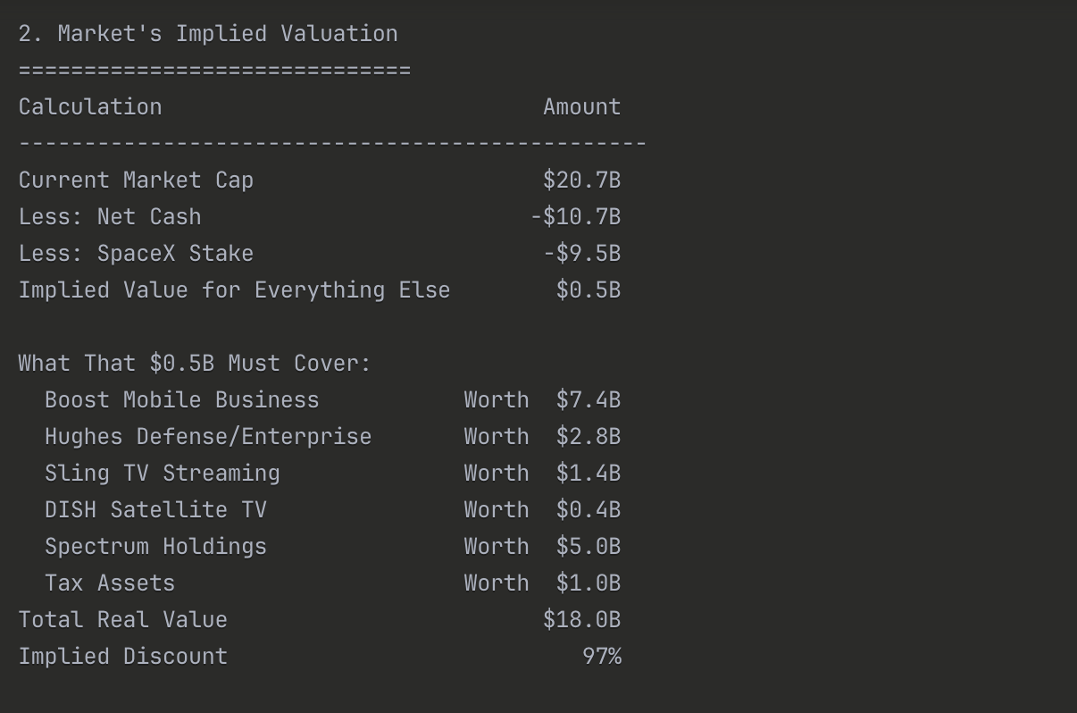Select the "Hughes Defense/Enterprise" row label
The height and width of the screenshot is (713, 1077).
click(208, 437)
